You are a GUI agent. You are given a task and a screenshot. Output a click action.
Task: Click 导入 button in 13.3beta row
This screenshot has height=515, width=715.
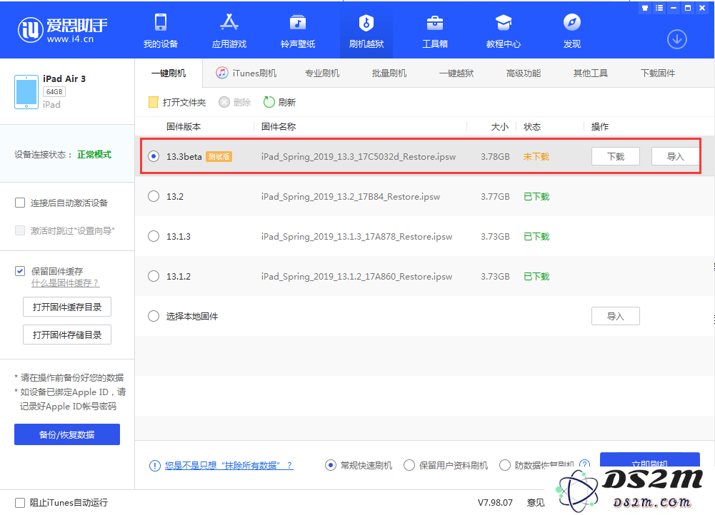pyautogui.click(x=675, y=156)
